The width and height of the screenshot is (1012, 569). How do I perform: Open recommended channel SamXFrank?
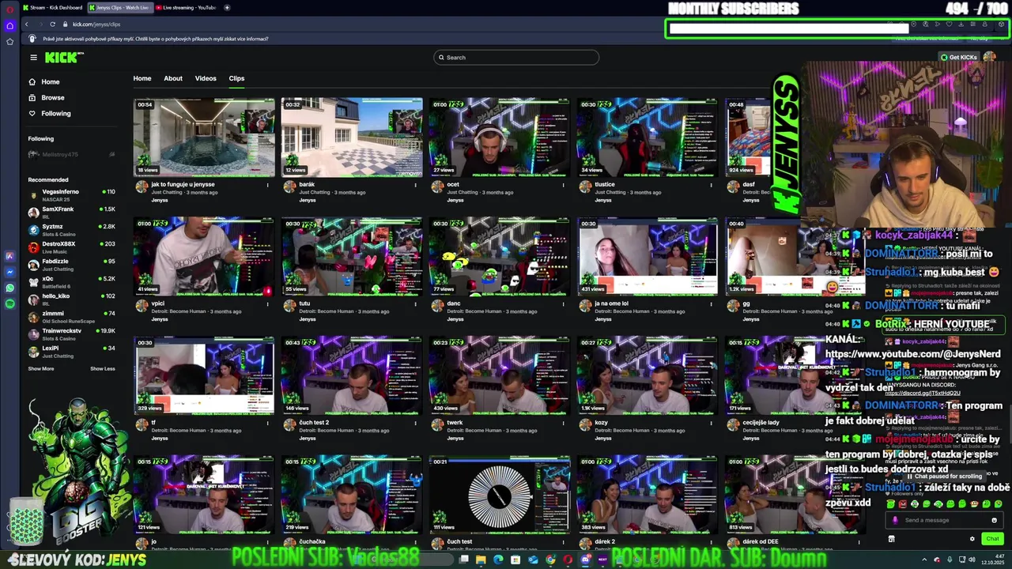click(71, 212)
